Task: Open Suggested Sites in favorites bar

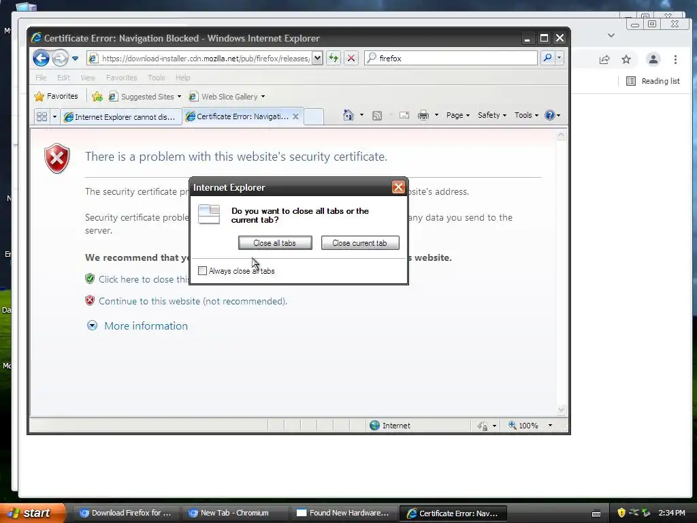Action: 145,97
